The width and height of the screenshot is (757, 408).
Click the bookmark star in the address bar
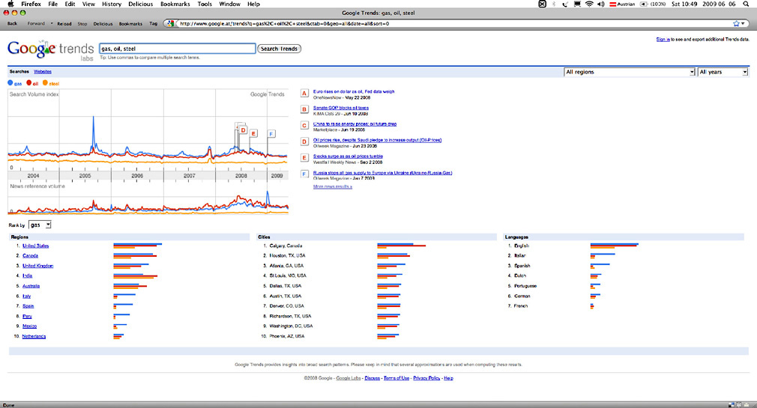[735, 23]
